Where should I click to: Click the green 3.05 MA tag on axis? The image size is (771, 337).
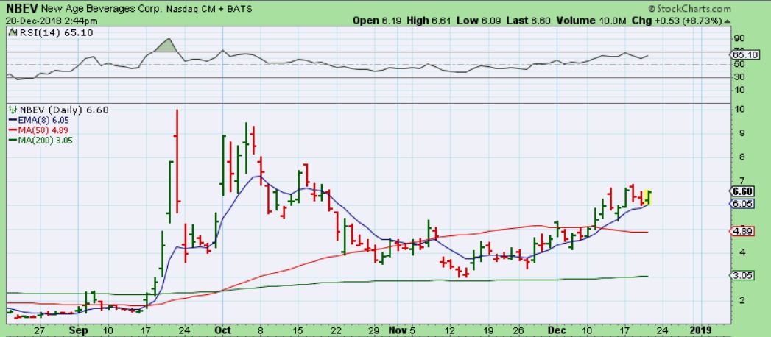pos(743,276)
